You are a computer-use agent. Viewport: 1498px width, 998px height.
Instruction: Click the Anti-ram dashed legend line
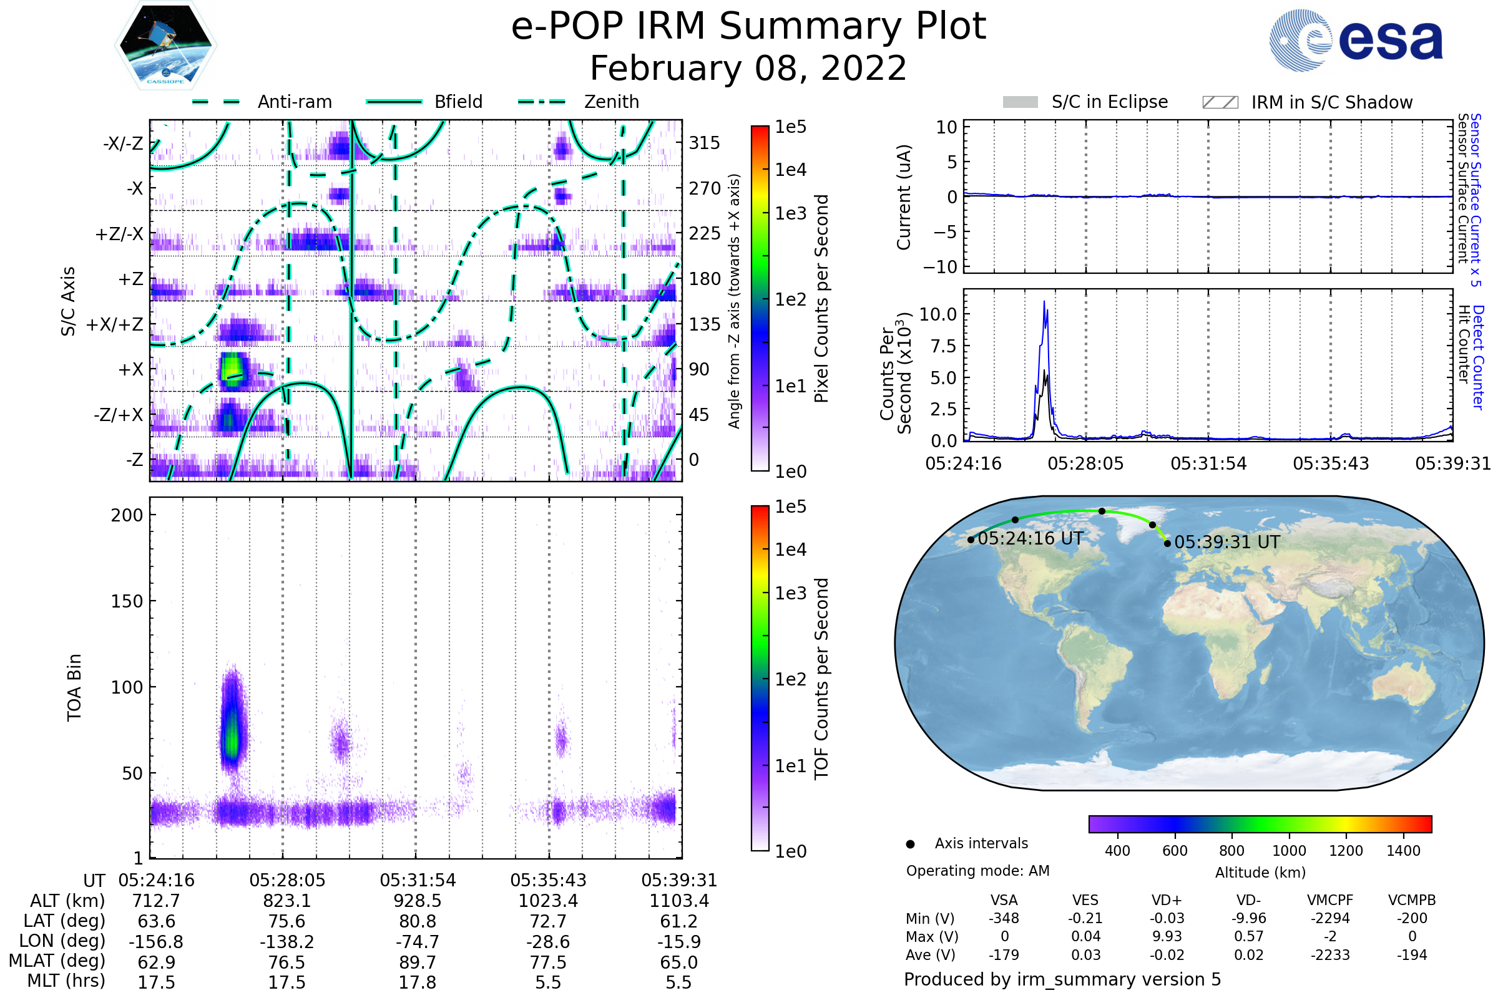(216, 102)
